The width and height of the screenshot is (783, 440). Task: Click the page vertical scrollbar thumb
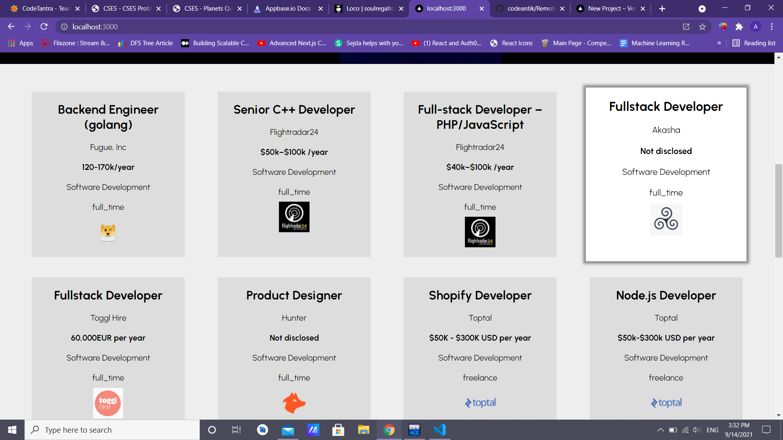779,210
